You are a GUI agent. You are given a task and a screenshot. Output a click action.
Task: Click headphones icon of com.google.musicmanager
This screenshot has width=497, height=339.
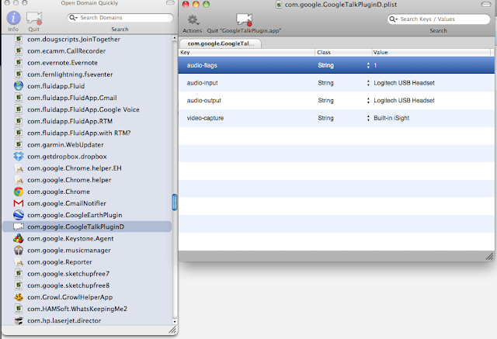pyautogui.click(x=19, y=250)
